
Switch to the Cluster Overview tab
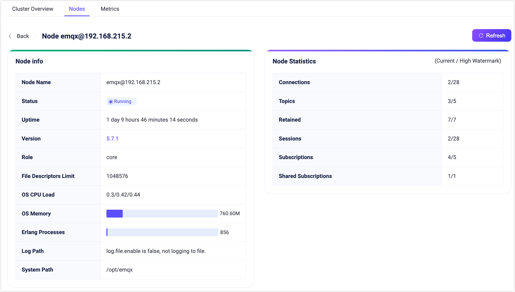click(x=33, y=9)
